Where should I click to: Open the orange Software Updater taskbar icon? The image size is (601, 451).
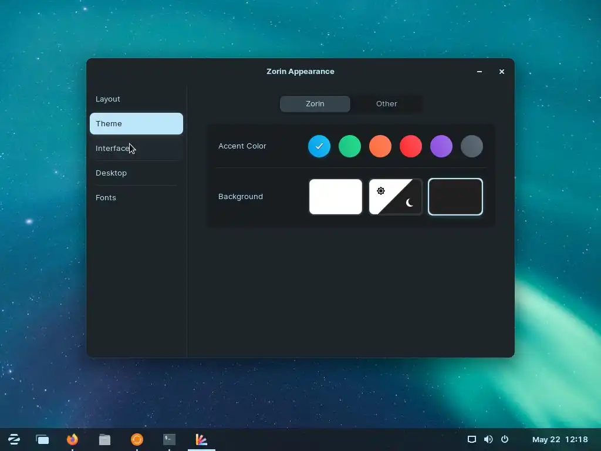click(x=137, y=439)
